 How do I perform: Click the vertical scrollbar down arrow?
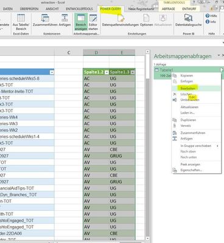tap(148, 239)
